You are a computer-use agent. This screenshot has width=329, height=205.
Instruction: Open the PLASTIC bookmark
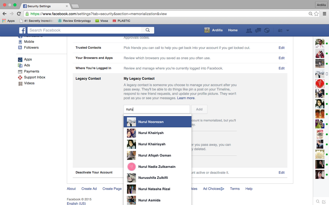tap(122, 21)
